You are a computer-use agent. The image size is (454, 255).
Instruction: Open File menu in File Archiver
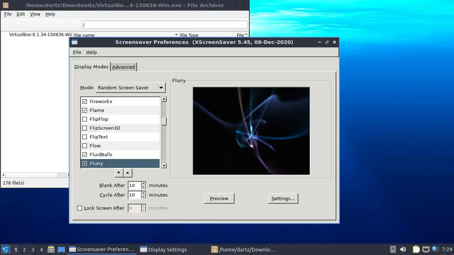coord(8,14)
